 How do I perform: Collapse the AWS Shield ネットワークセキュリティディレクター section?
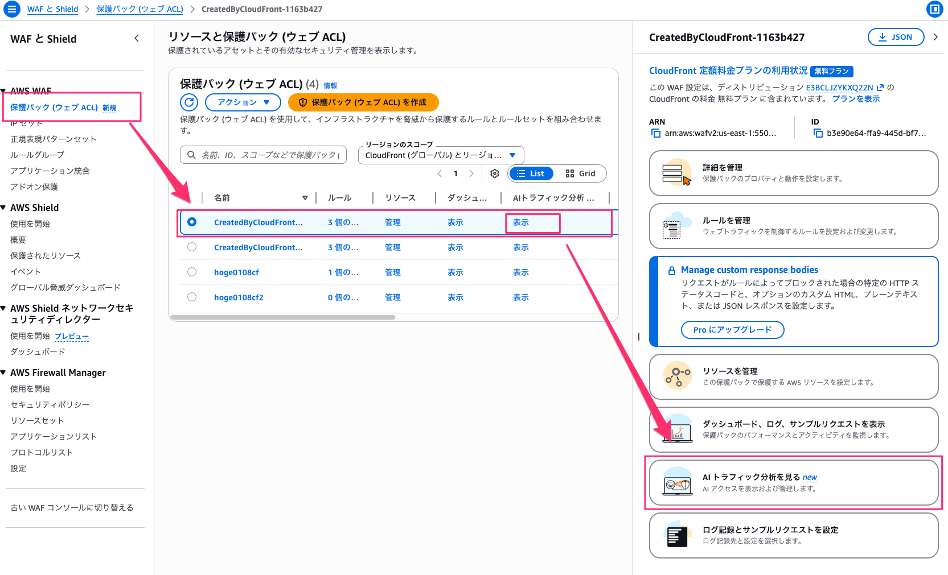3,308
